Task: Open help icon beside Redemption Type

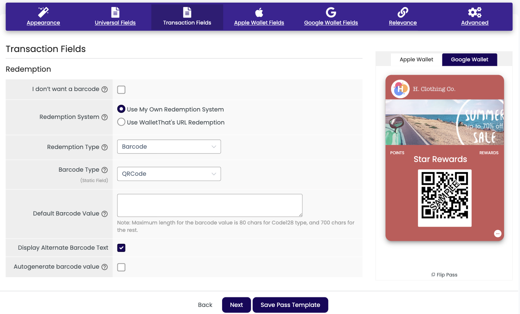Action: [105, 147]
